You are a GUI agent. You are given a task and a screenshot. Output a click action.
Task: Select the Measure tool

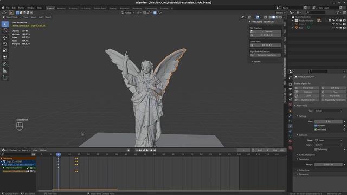coord(5,70)
